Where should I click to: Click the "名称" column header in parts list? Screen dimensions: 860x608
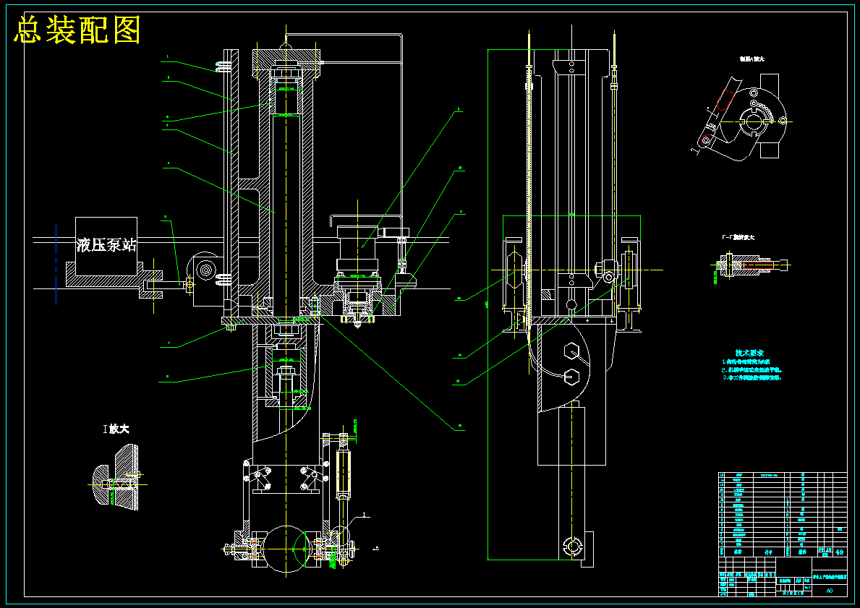(738, 552)
